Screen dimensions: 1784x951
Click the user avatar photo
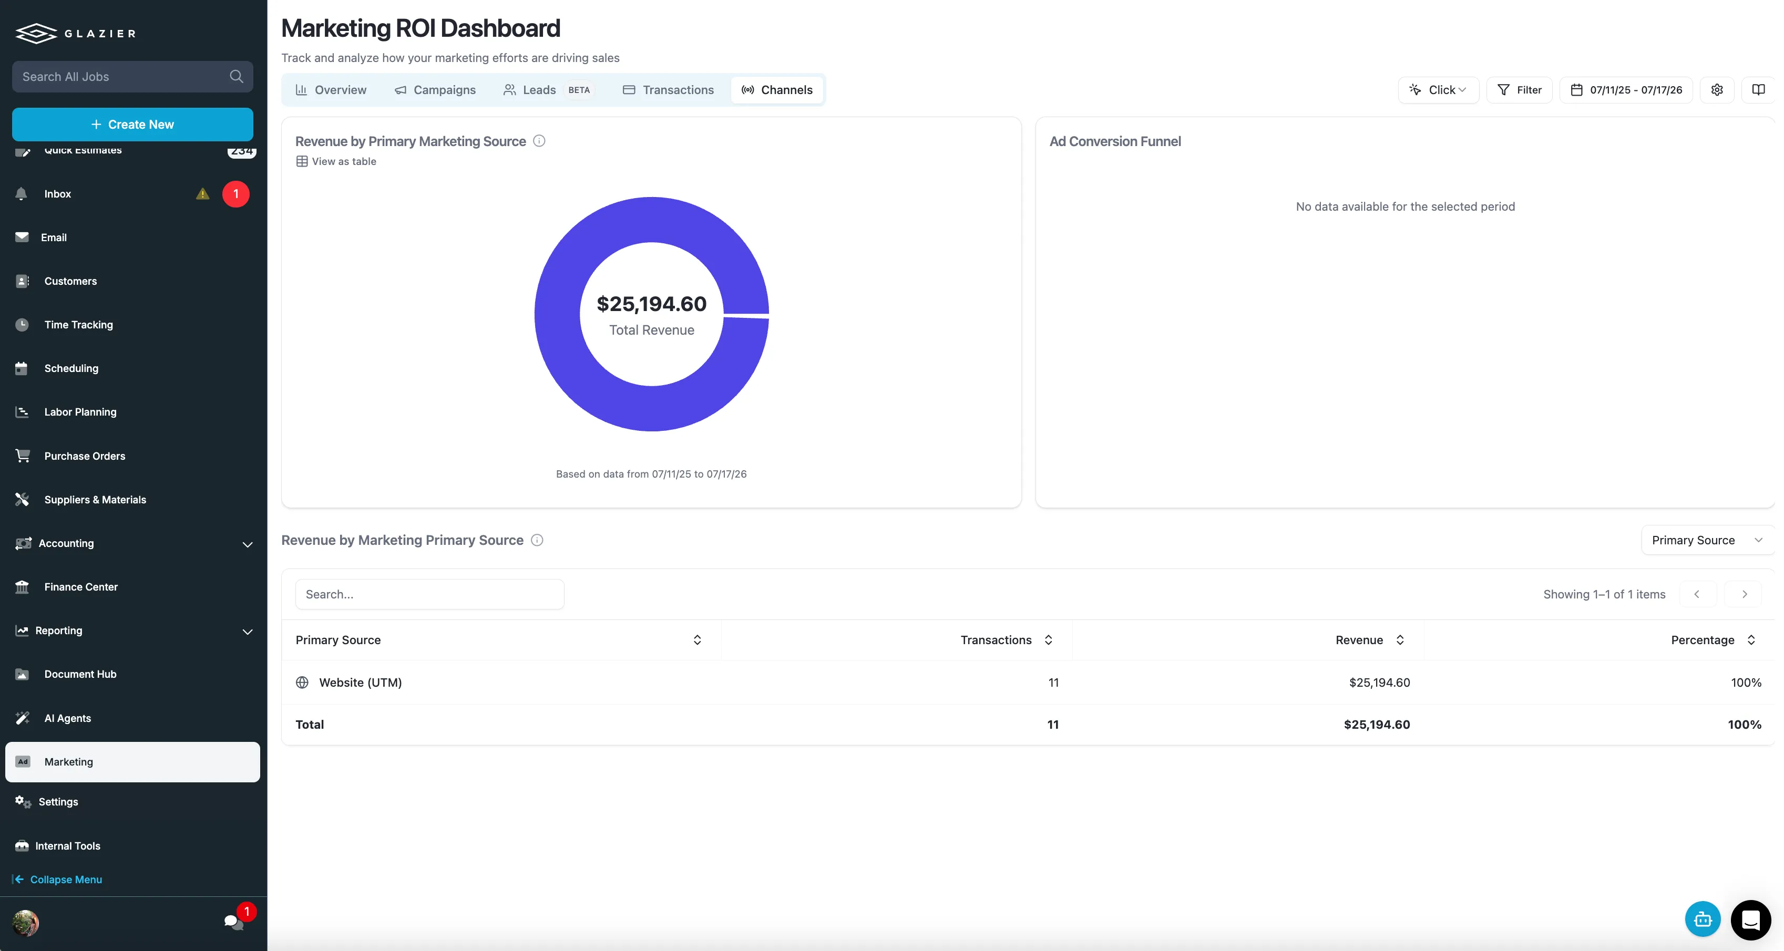(x=26, y=923)
